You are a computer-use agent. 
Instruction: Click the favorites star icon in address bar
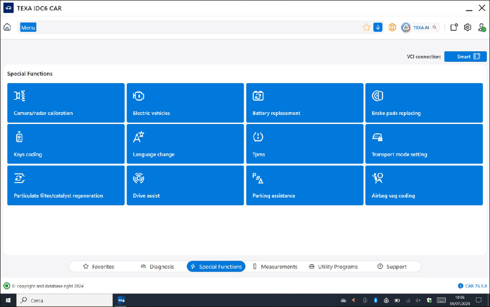pos(366,28)
